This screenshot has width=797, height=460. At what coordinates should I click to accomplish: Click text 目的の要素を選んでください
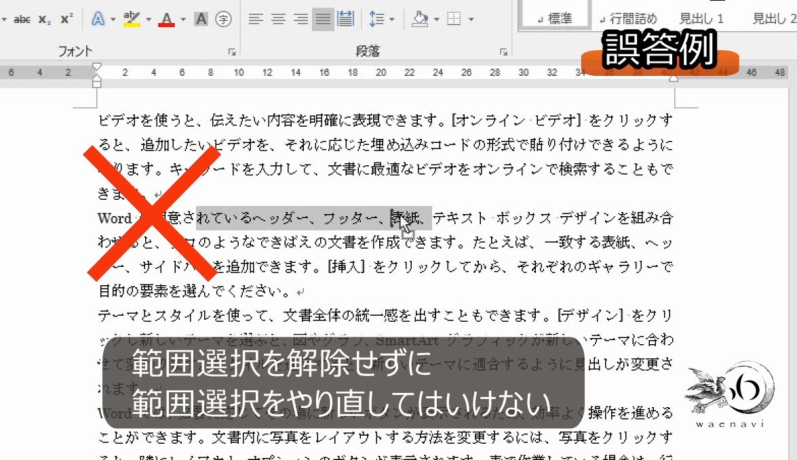tap(195, 291)
